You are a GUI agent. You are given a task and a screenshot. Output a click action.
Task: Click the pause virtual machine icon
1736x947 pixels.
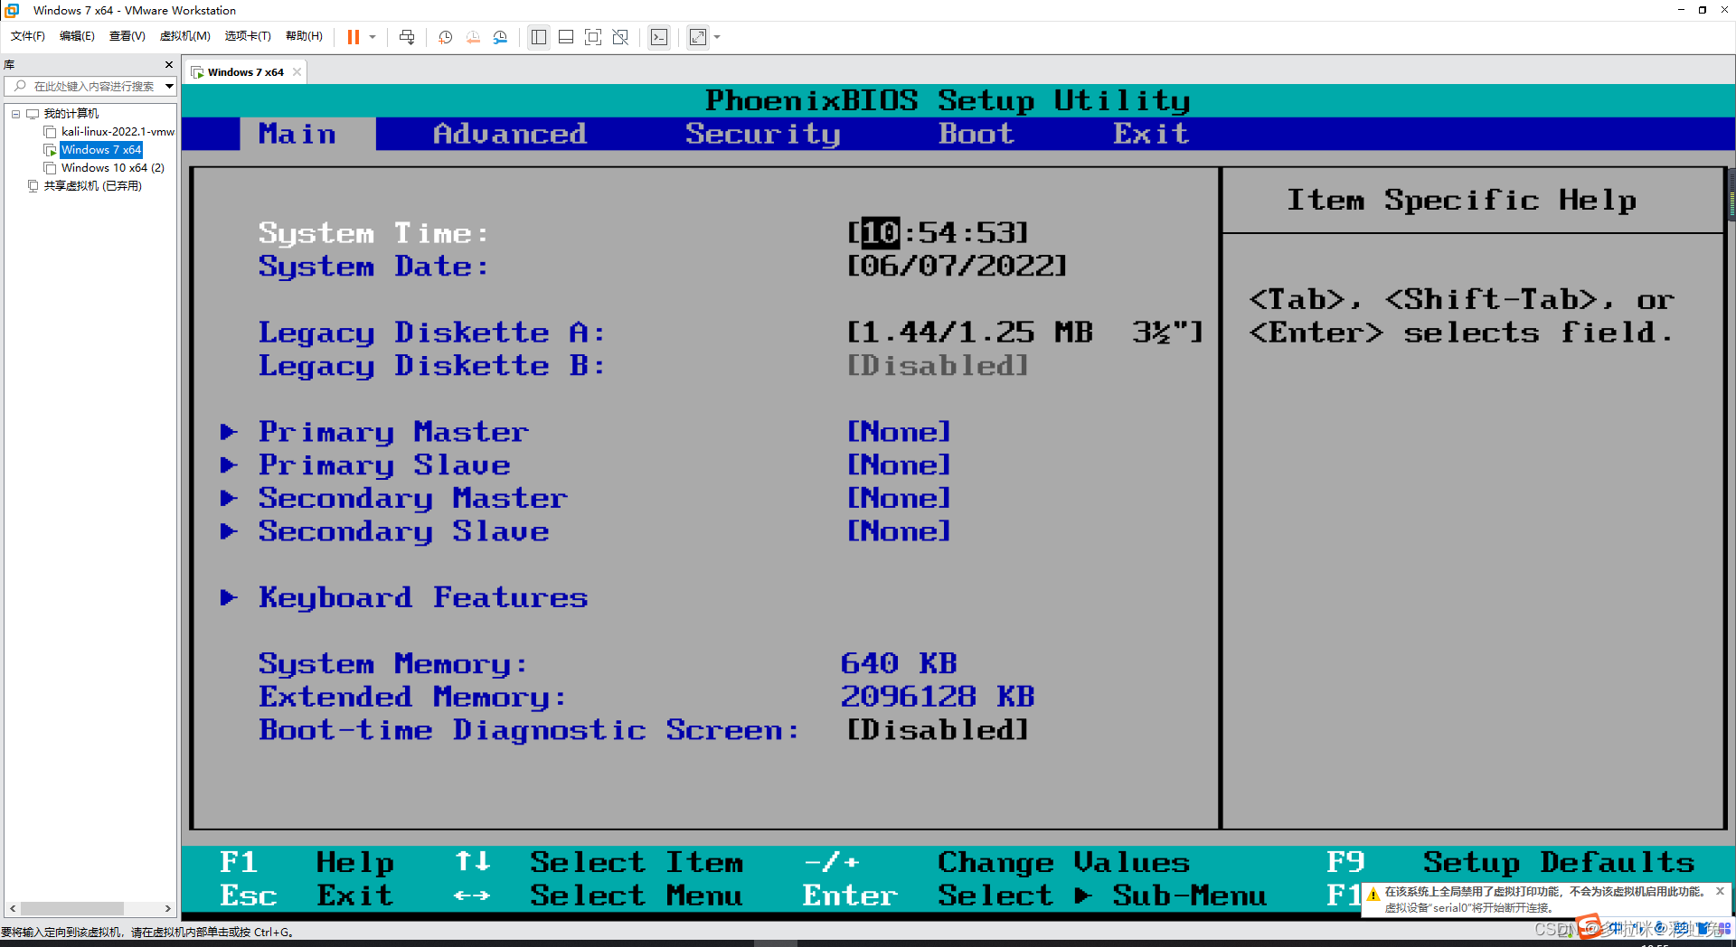[354, 37]
